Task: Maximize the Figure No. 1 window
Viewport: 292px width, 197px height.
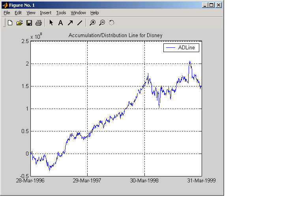Action: coord(212,5)
